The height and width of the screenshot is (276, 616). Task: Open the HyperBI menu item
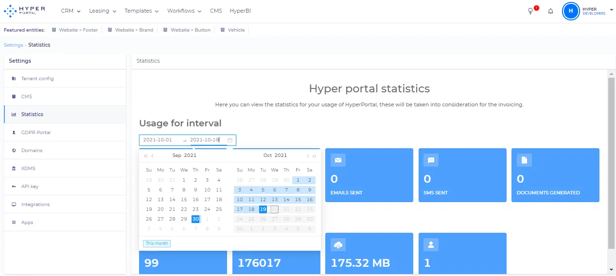(240, 11)
